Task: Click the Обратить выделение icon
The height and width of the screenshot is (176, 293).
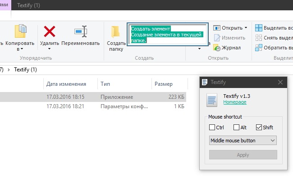Action: [x=259, y=48]
